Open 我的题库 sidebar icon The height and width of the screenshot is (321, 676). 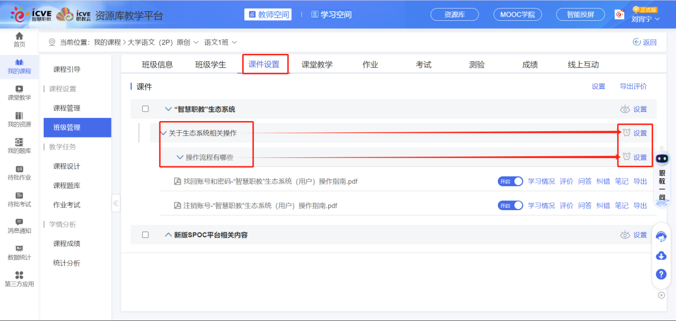coord(19,142)
